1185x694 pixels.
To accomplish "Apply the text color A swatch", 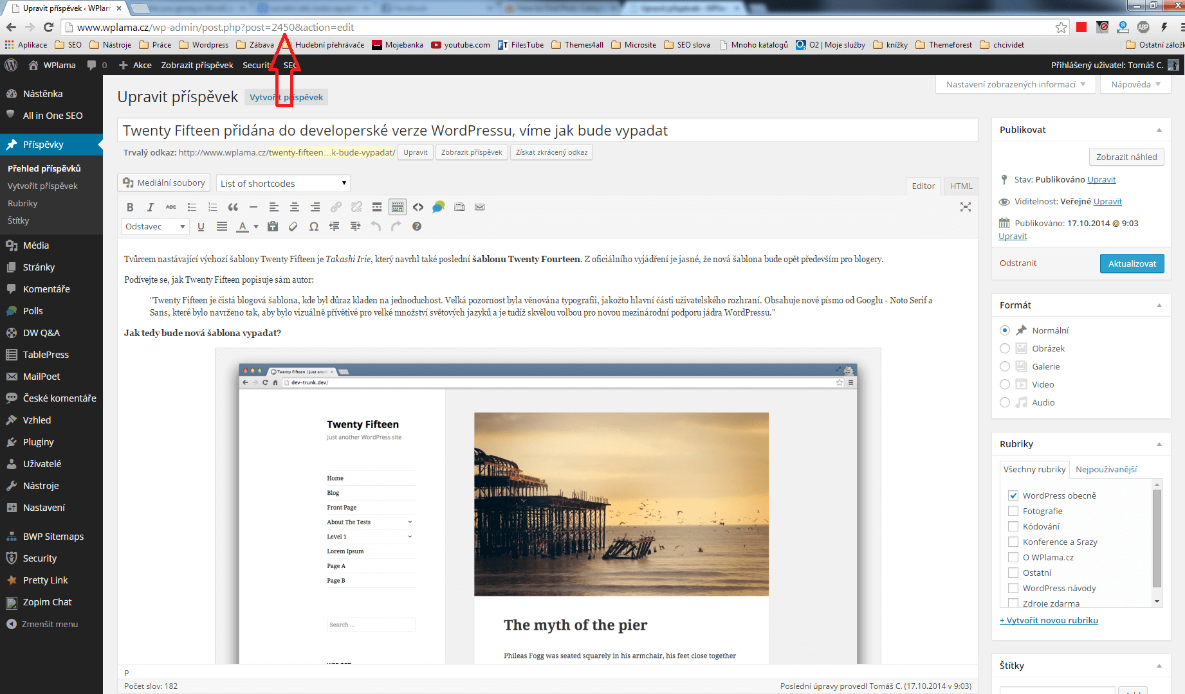I will [x=243, y=226].
